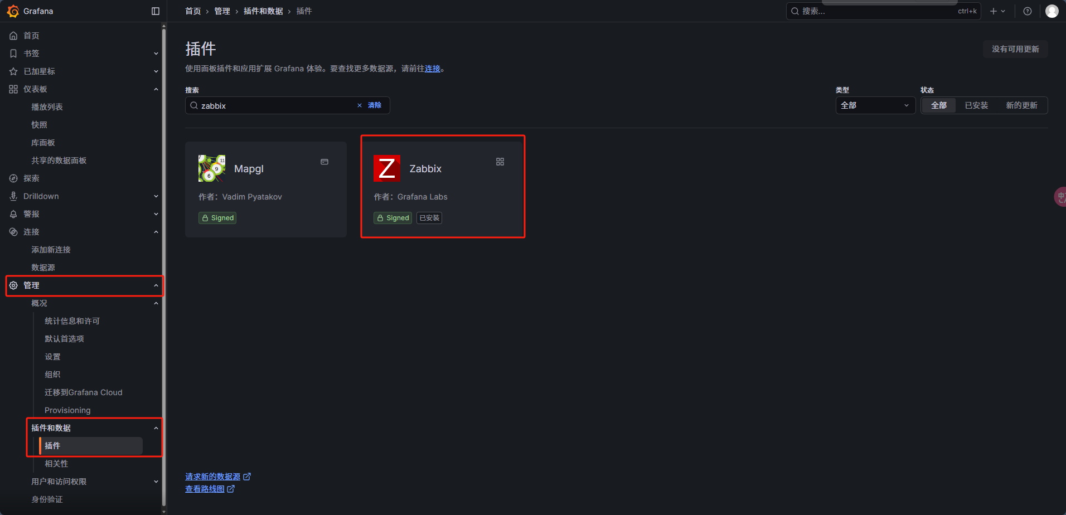Clear the search with the X icon
This screenshot has height=515, width=1066.
[360, 105]
